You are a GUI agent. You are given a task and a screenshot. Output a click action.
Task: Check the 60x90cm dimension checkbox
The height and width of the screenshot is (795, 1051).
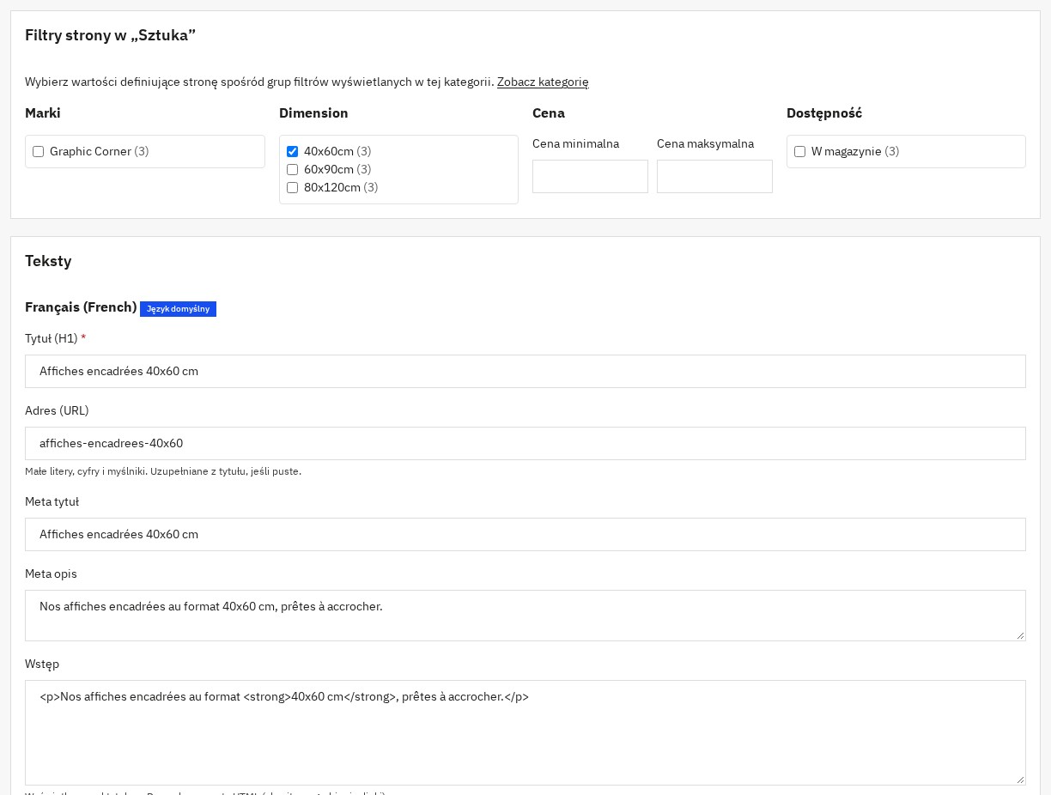292,170
